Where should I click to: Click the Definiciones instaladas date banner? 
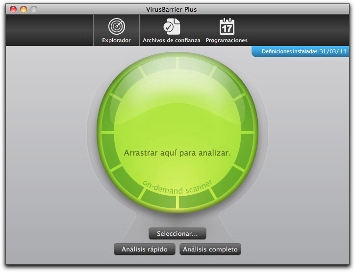tap(301, 51)
